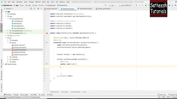Click Collapse All icon in project panel
Image resolution: width=177 pixels, height=99 pixels.
(34, 9)
